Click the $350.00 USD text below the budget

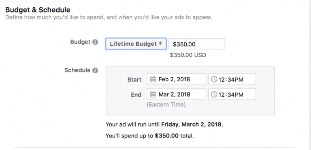188,55
